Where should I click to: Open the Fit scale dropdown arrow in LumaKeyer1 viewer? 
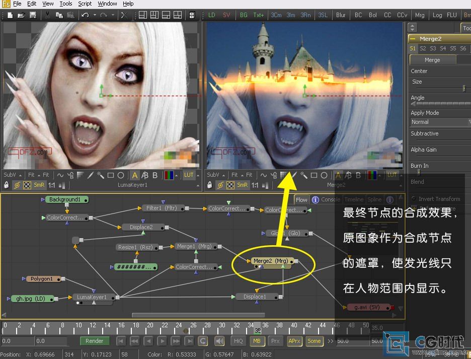click(x=39, y=175)
